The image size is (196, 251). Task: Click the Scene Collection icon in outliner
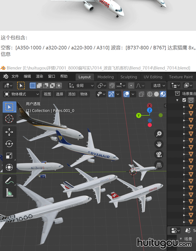pyautogui.click(x=177, y=93)
